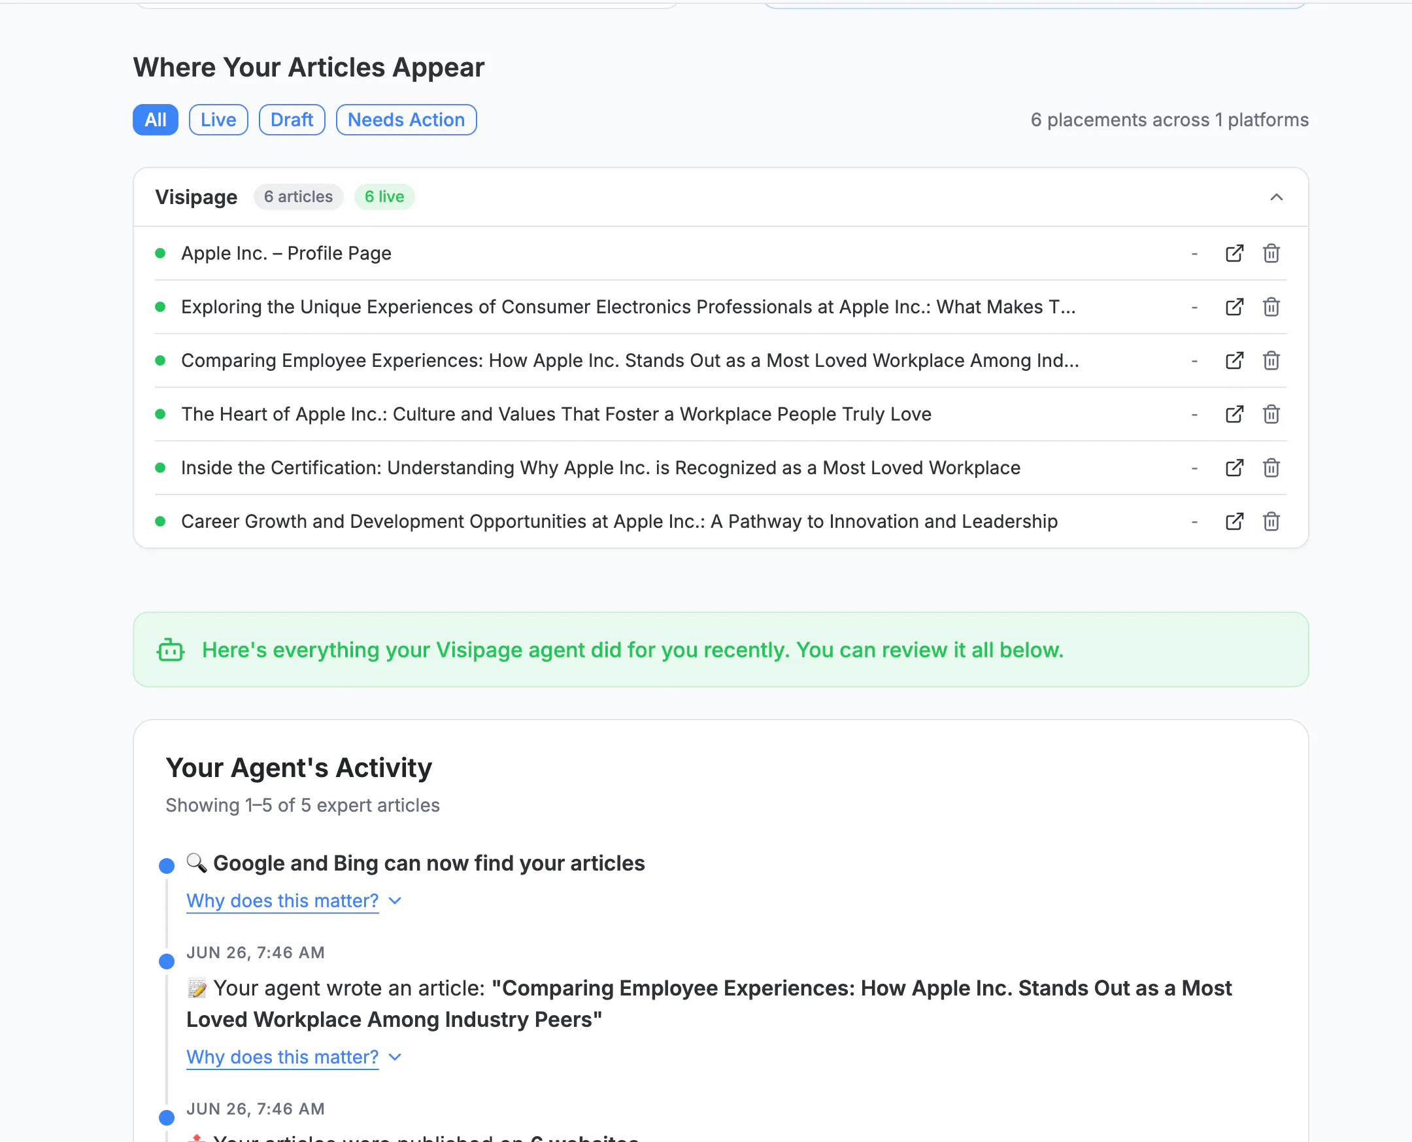Select Career Growth and Development article title
The height and width of the screenshot is (1142, 1412).
[620, 522]
